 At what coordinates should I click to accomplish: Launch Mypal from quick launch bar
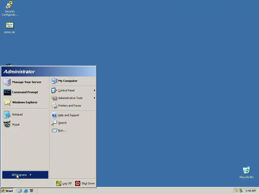pos(31,191)
